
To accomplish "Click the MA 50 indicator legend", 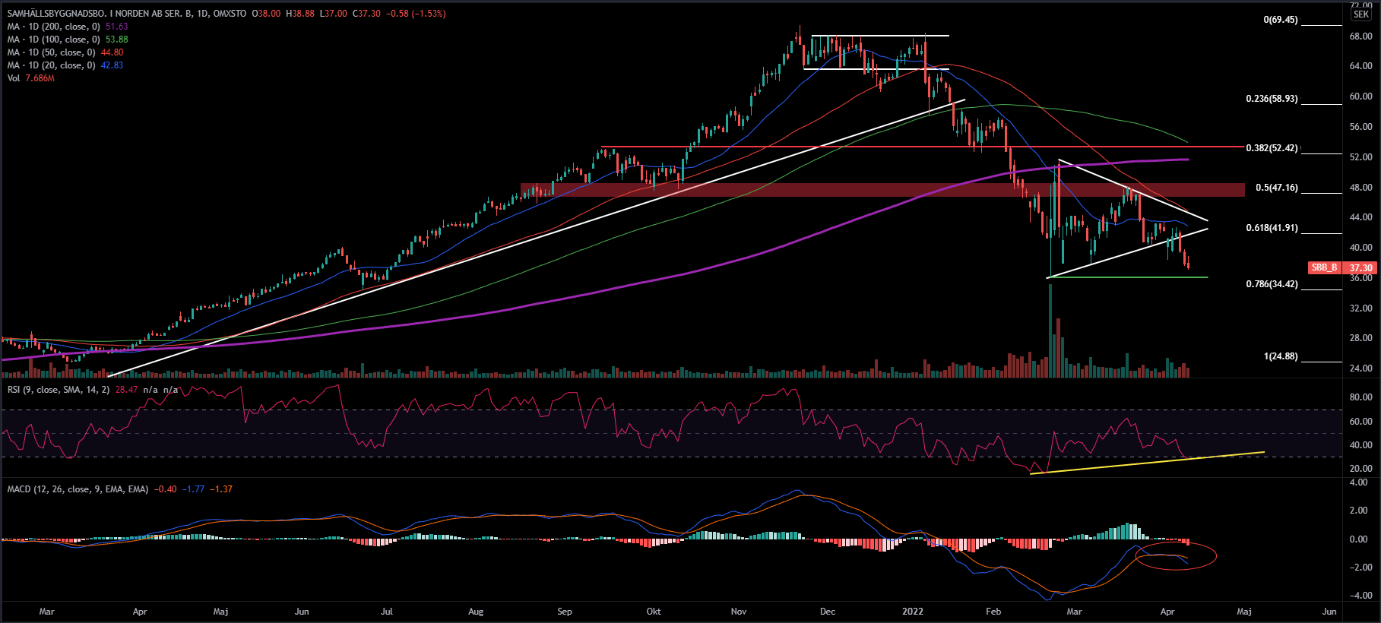I will pos(51,52).
